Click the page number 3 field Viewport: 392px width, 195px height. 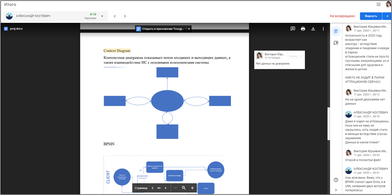tap(152, 188)
